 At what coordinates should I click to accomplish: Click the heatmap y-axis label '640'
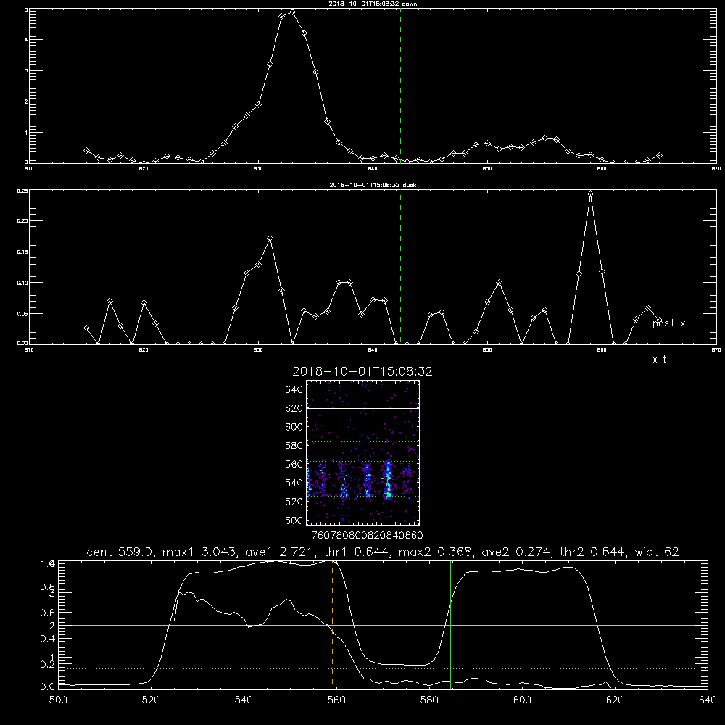294,390
